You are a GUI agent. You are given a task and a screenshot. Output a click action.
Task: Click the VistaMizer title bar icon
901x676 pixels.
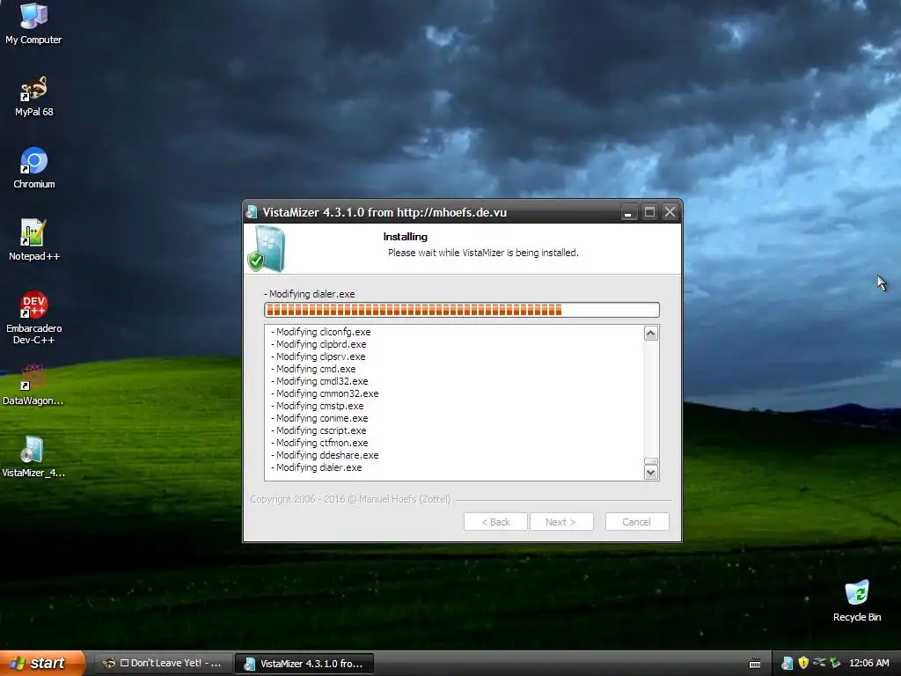coord(251,212)
